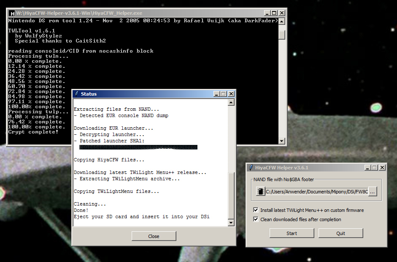Click the Close button in the Status window
This screenshot has width=397, height=262.
154,236
